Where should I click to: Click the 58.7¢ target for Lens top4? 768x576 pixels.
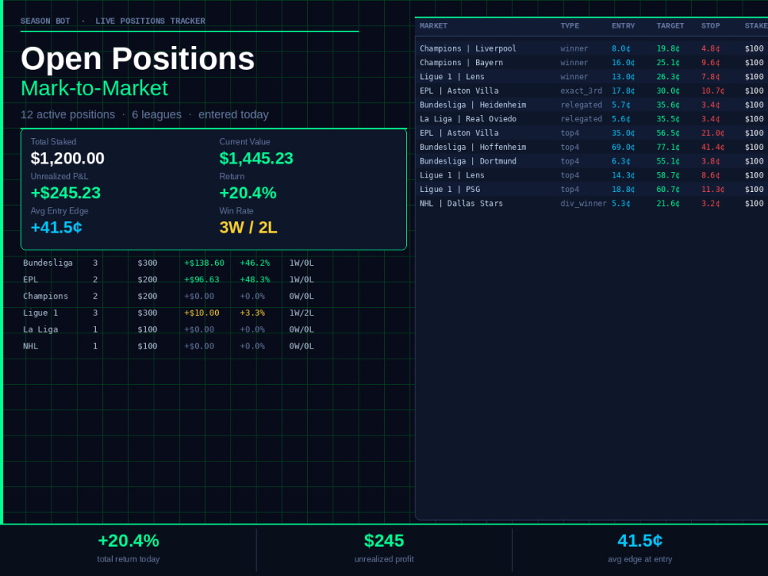click(668, 175)
